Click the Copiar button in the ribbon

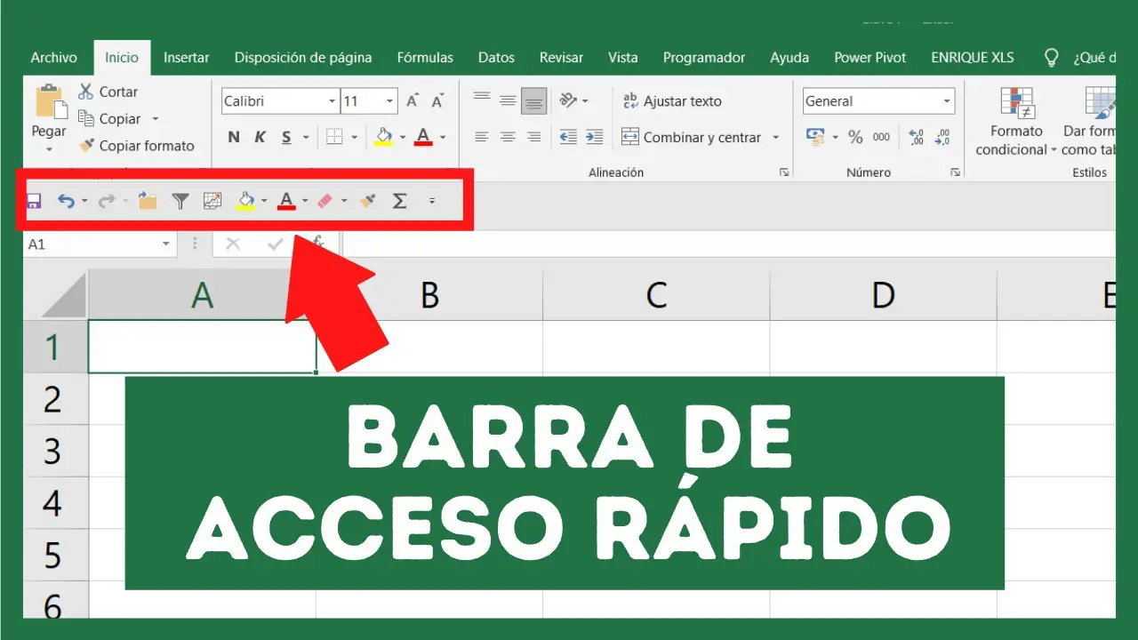pos(109,118)
